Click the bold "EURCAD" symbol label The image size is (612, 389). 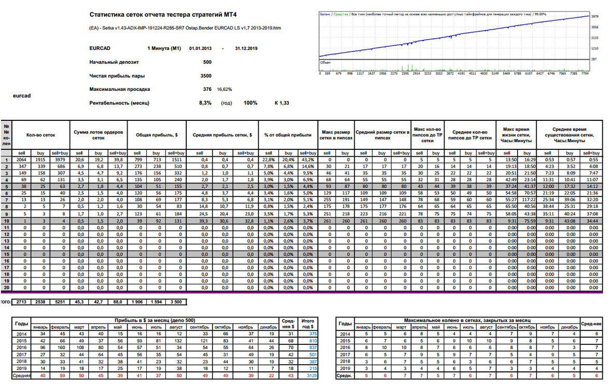coord(100,48)
